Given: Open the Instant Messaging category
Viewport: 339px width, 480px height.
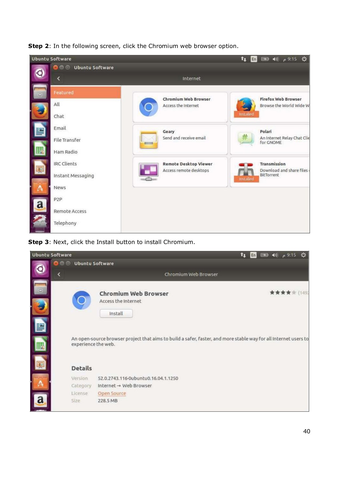Looking at the screenshot, I should pyautogui.click(x=74, y=176).
